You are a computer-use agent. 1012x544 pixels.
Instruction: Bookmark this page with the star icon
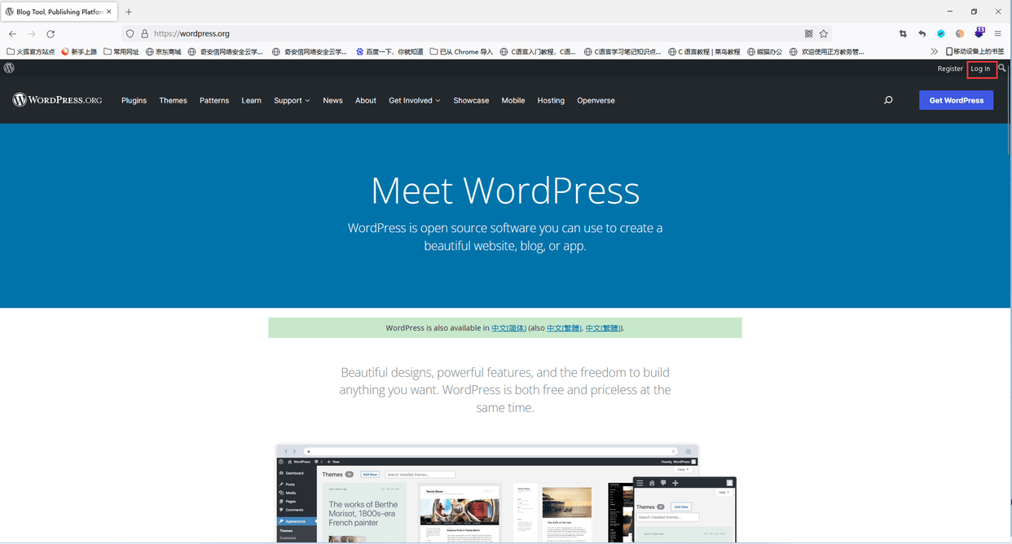coord(824,34)
